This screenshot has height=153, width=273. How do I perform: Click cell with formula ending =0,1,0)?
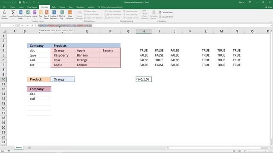pyautogui.click(x=144, y=79)
